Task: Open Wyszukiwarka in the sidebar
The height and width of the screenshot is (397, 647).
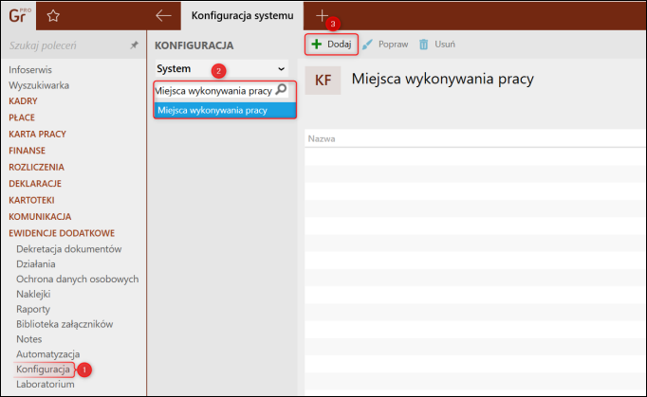Action: [39, 85]
